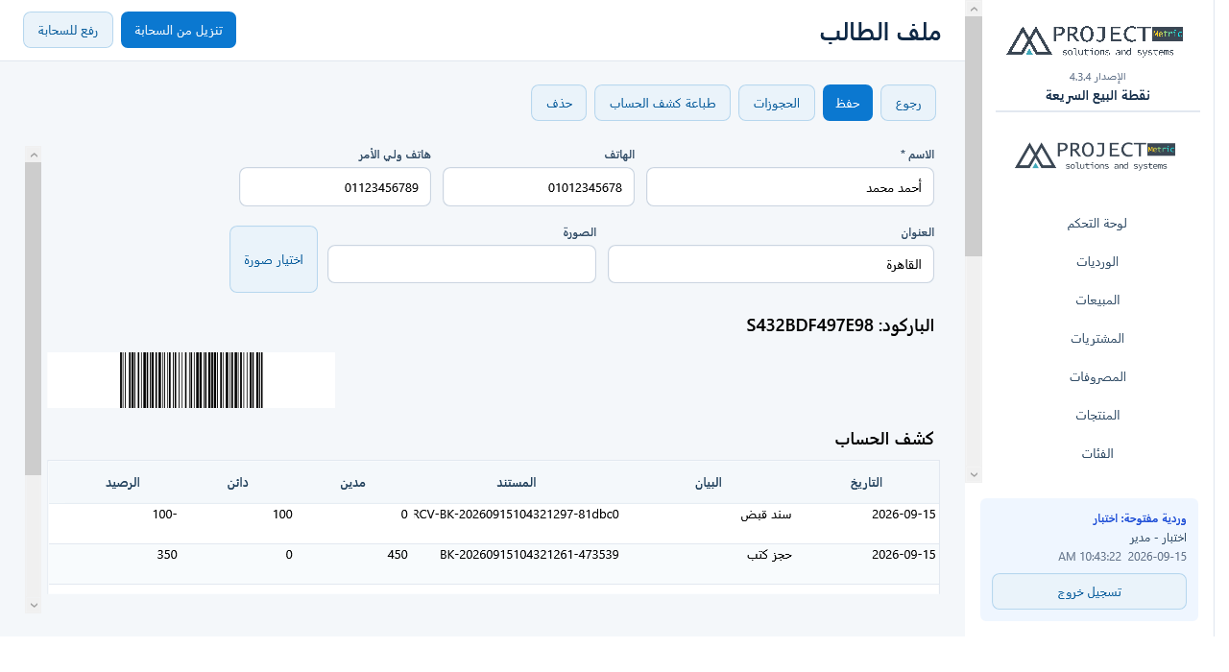Open المشتريات in the sidebar
Screen dimensions: 1229x672
pos(1096,338)
